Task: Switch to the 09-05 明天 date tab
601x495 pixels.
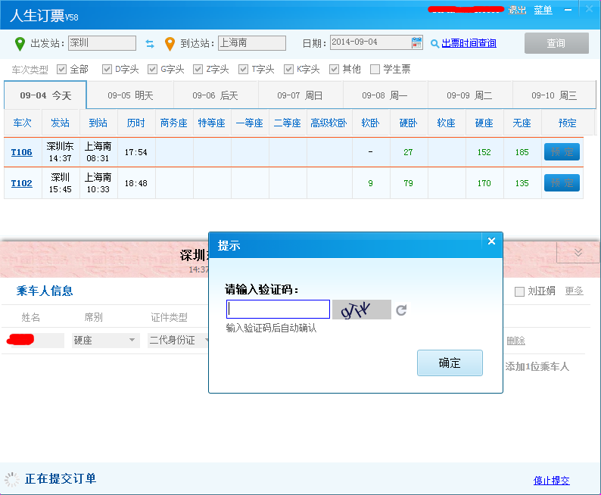Action: (x=129, y=95)
